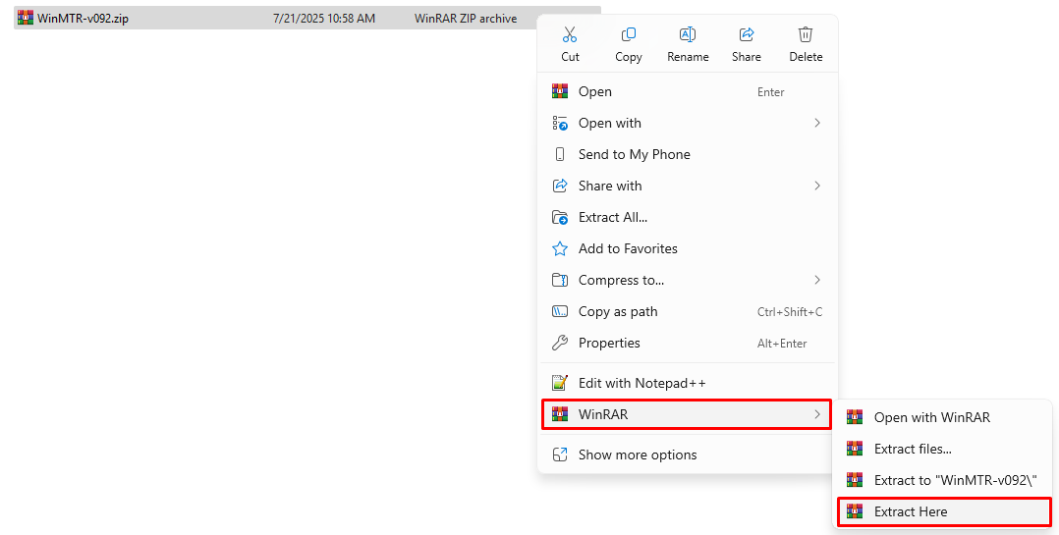The height and width of the screenshot is (535, 1059).
Task: Select the WinMTR-v092.zip file icon
Action: pos(26,18)
